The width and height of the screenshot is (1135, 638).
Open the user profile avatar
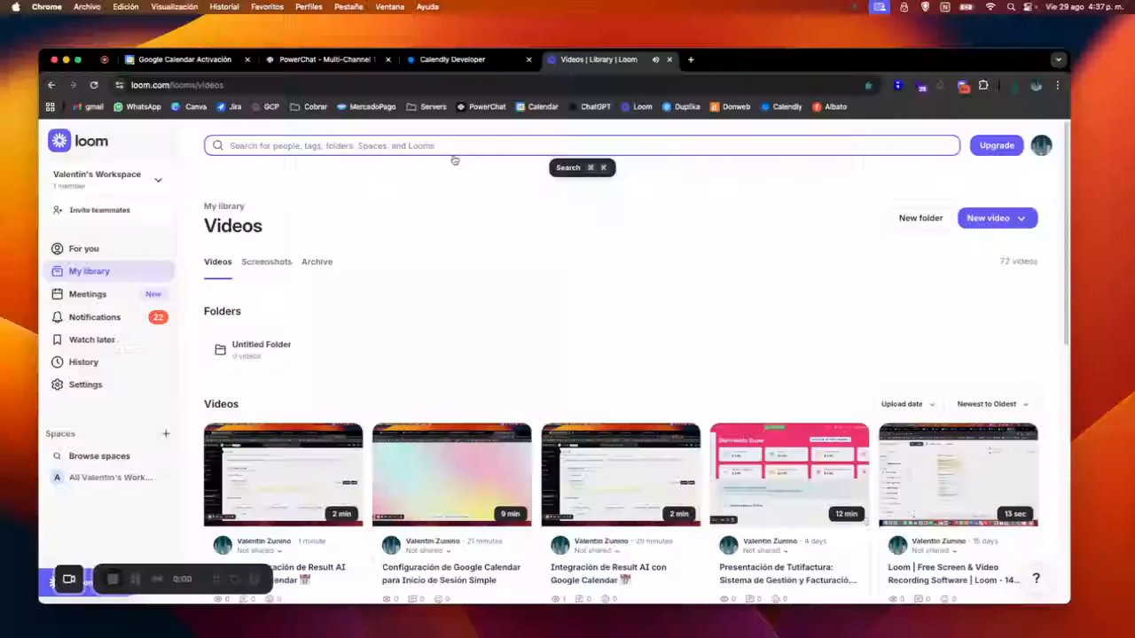click(1041, 145)
